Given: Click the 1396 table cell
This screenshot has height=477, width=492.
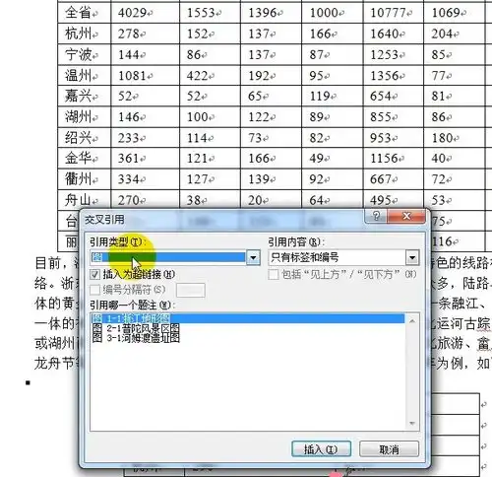Looking at the screenshot, I should tap(271, 13).
